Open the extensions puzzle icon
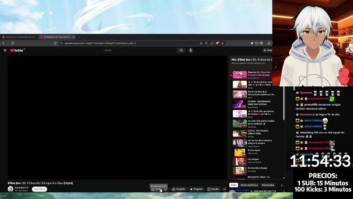 (257, 43)
